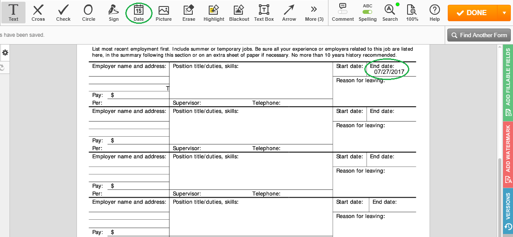
Task: Open the Help menu
Action: click(x=434, y=13)
